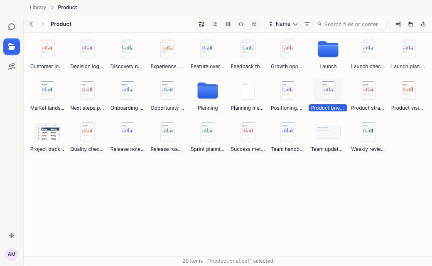
Task: Select the Success met... file
Action: pyautogui.click(x=248, y=137)
